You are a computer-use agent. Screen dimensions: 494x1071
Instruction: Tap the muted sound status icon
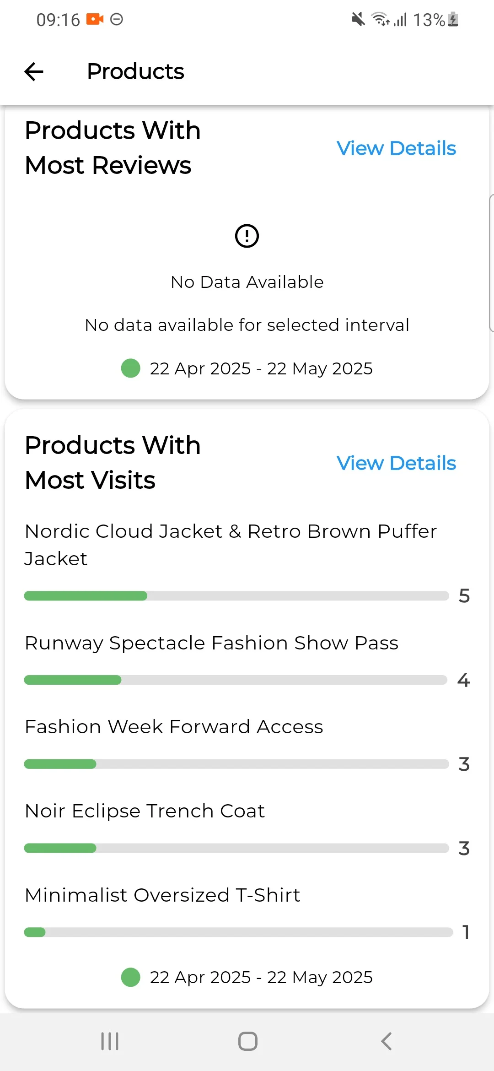point(358,20)
